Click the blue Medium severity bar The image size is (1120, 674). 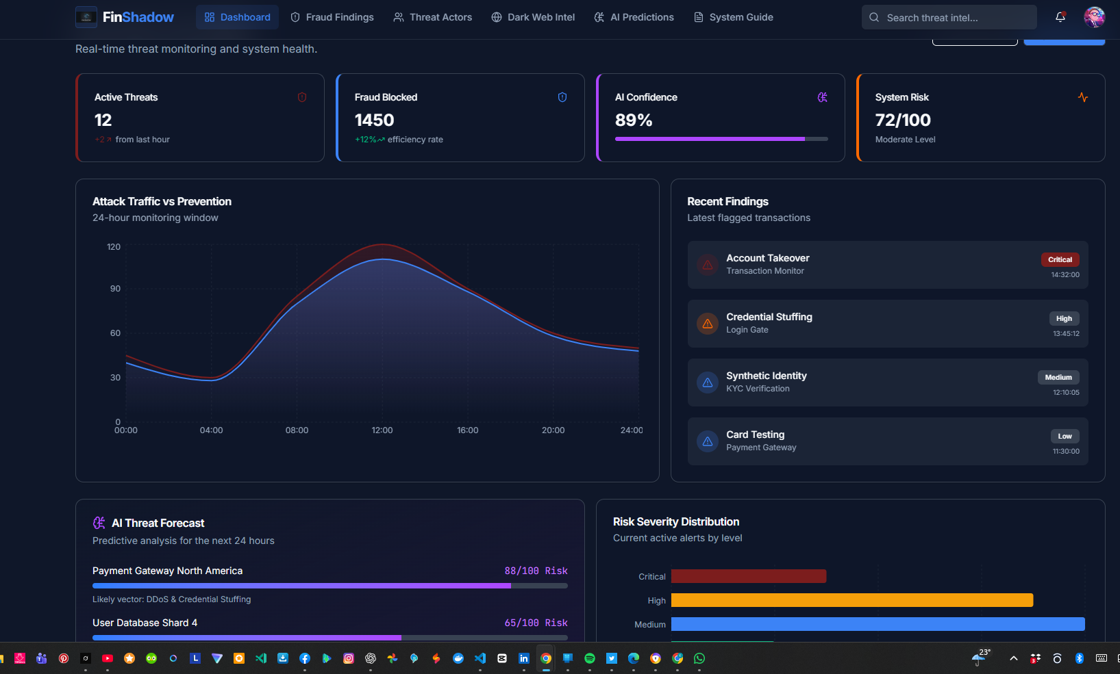(878, 624)
